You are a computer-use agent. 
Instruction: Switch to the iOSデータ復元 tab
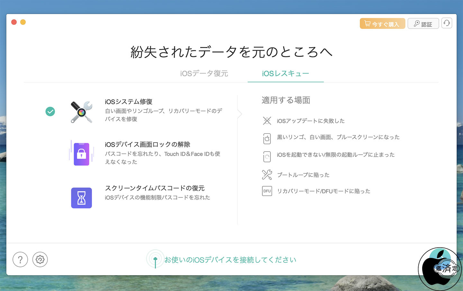coord(204,74)
